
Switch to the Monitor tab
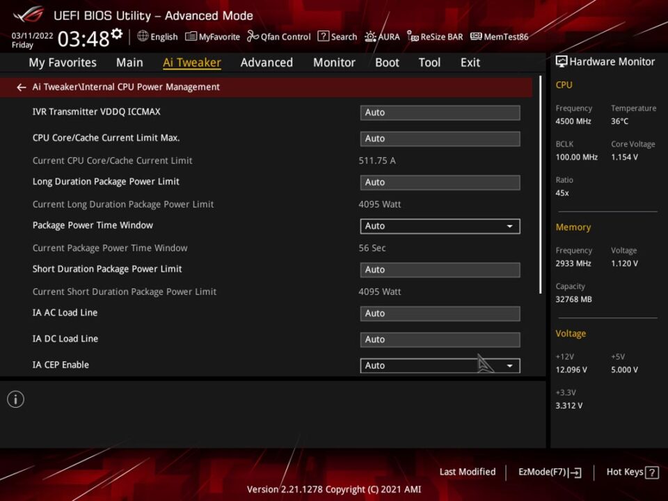point(335,63)
